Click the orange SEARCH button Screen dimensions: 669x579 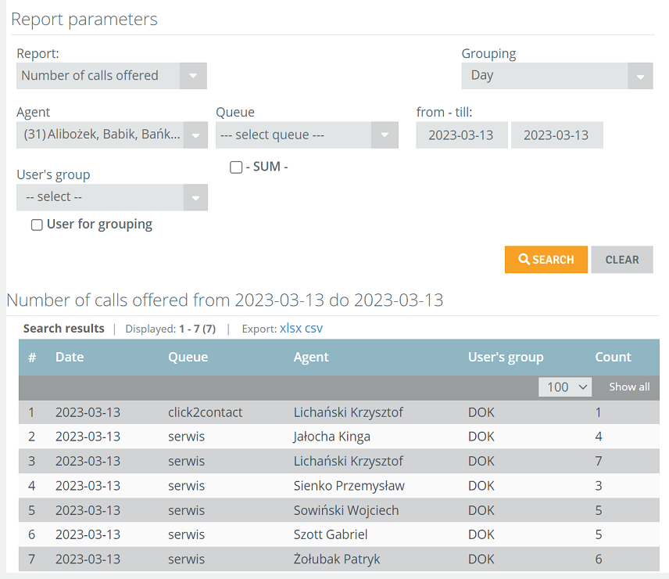point(546,259)
